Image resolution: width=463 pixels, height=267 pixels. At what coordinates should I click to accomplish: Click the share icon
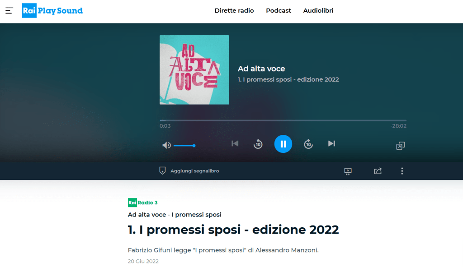tap(378, 171)
